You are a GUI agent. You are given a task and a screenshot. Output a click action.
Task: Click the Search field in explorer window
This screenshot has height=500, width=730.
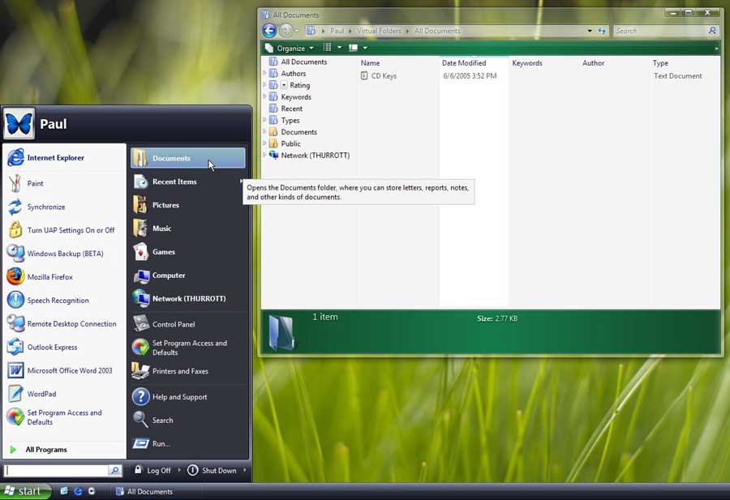(660, 31)
